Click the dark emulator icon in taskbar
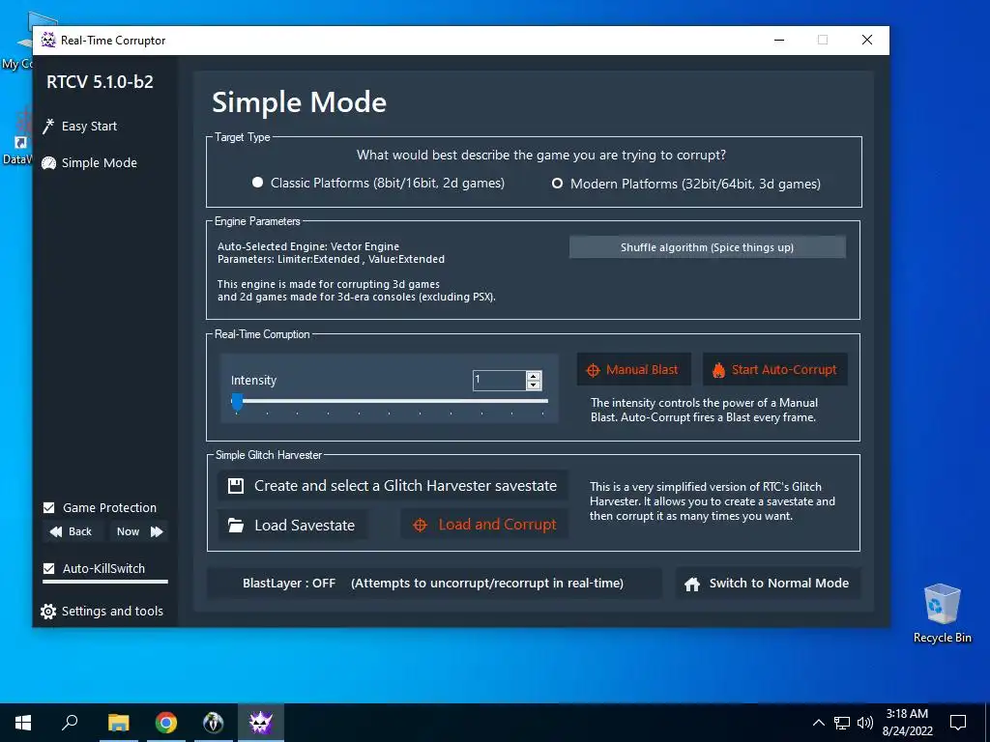The width and height of the screenshot is (990, 742). coord(214,723)
